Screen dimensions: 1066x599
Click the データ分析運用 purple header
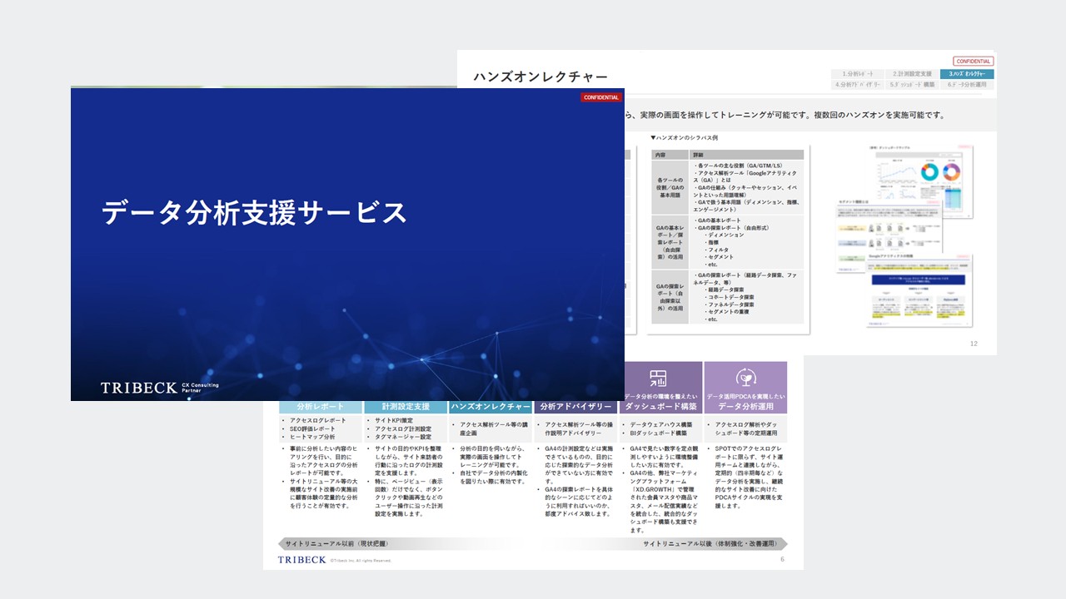[745, 407]
